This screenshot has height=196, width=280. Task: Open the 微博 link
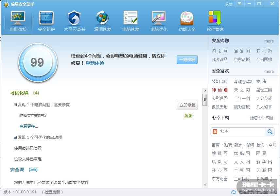click(x=250, y=145)
